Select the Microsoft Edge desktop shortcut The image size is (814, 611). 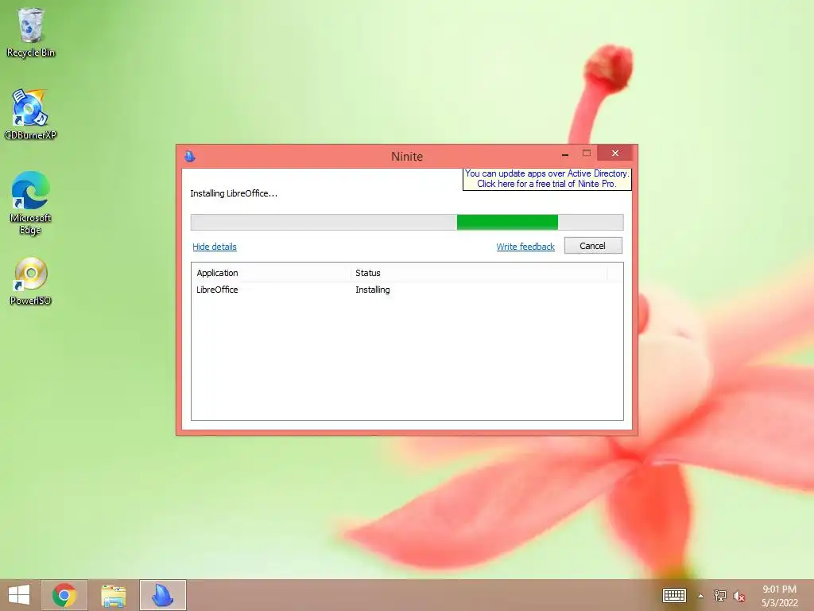(30, 203)
